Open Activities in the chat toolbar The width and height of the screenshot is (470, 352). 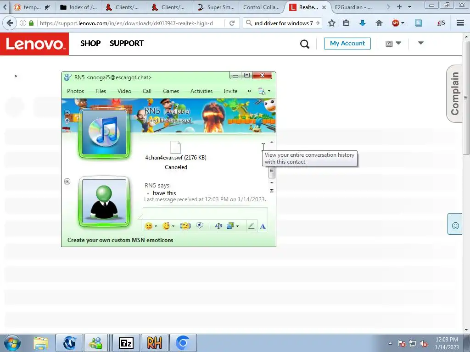(201, 91)
